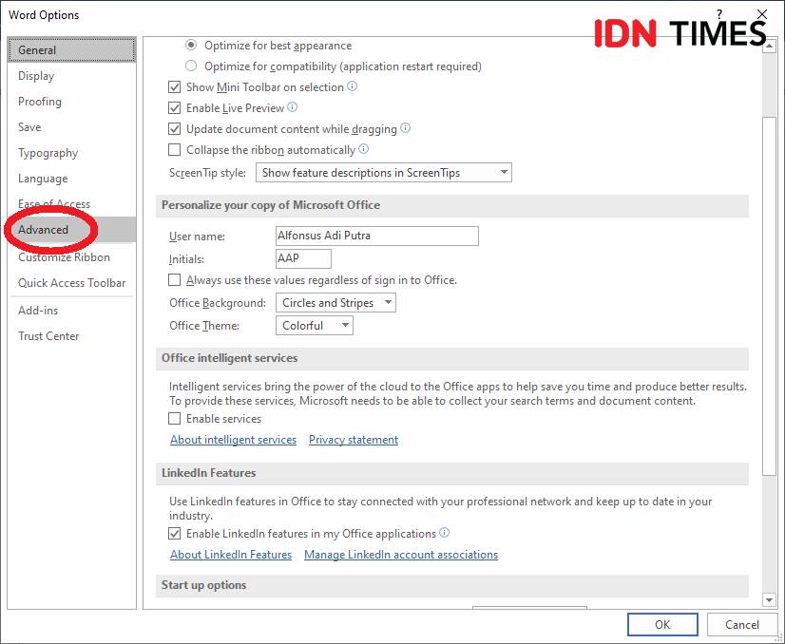Select the General category
Screen dimensions: 785x644
pos(71,50)
